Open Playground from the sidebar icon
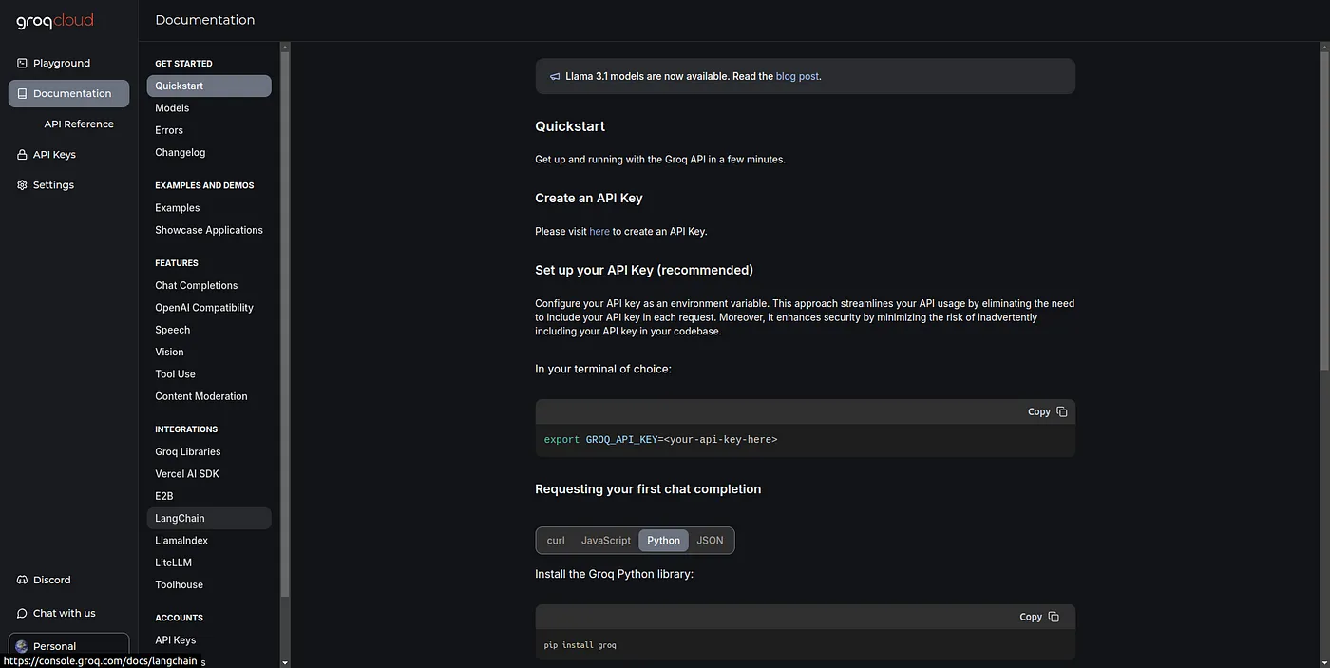The height and width of the screenshot is (668, 1330). [22, 64]
